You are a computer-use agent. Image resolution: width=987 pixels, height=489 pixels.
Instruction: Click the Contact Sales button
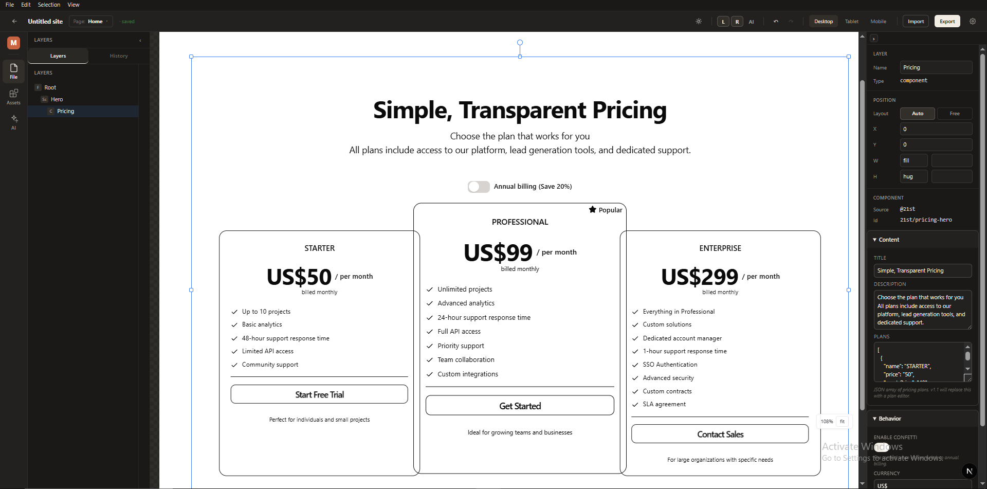[720, 434]
